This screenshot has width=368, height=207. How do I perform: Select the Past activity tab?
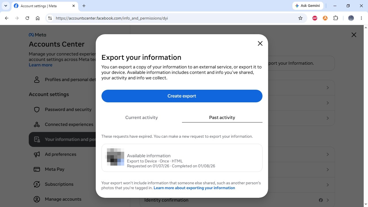222,117
